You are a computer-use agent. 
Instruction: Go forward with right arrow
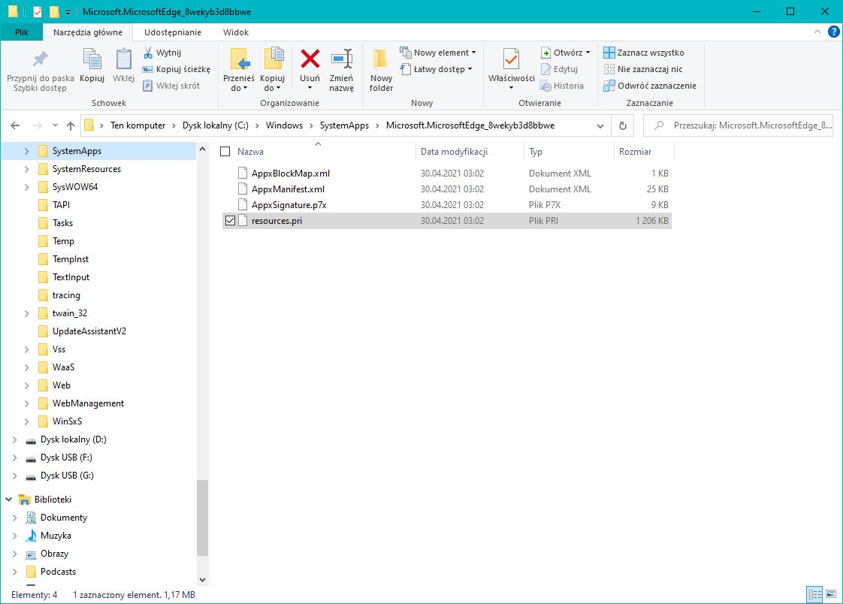pyautogui.click(x=37, y=125)
